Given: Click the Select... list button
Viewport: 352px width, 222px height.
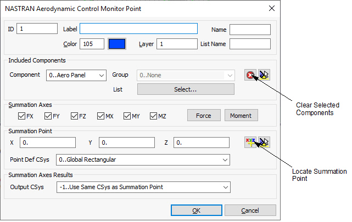Looking at the screenshot, I should [x=186, y=89].
